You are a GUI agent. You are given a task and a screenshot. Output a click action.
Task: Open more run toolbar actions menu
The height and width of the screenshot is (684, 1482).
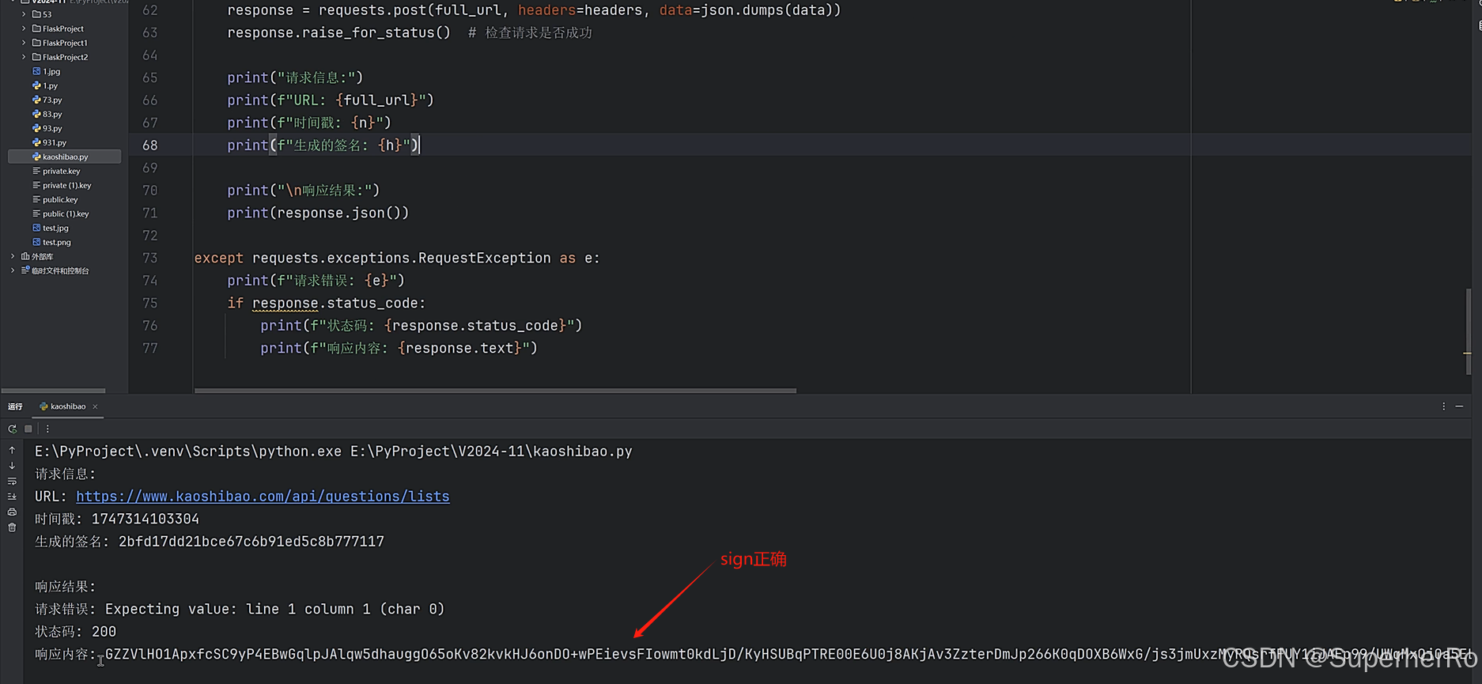[47, 429]
